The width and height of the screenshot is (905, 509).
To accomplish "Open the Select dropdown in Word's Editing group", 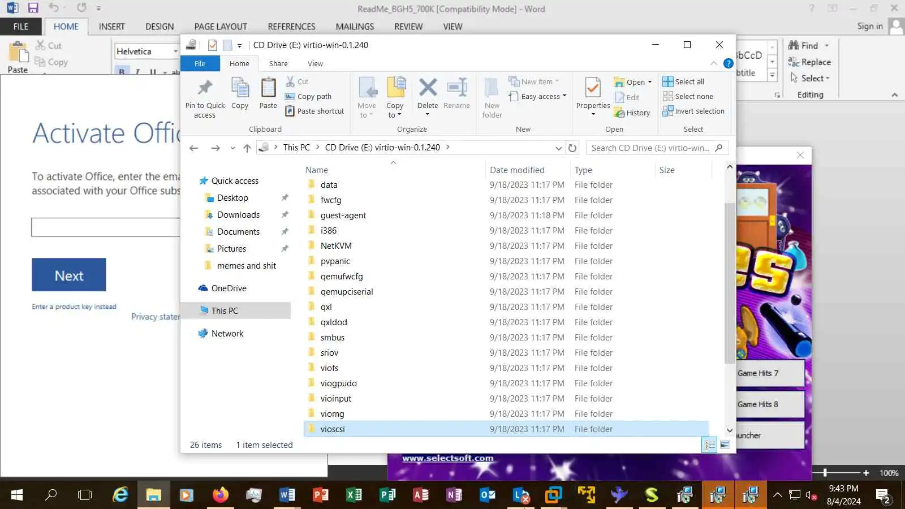I will (x=810, y=79).
